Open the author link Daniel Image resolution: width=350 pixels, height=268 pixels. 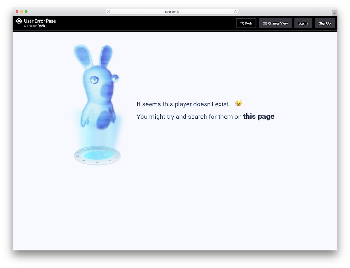[x=42, y=26]
